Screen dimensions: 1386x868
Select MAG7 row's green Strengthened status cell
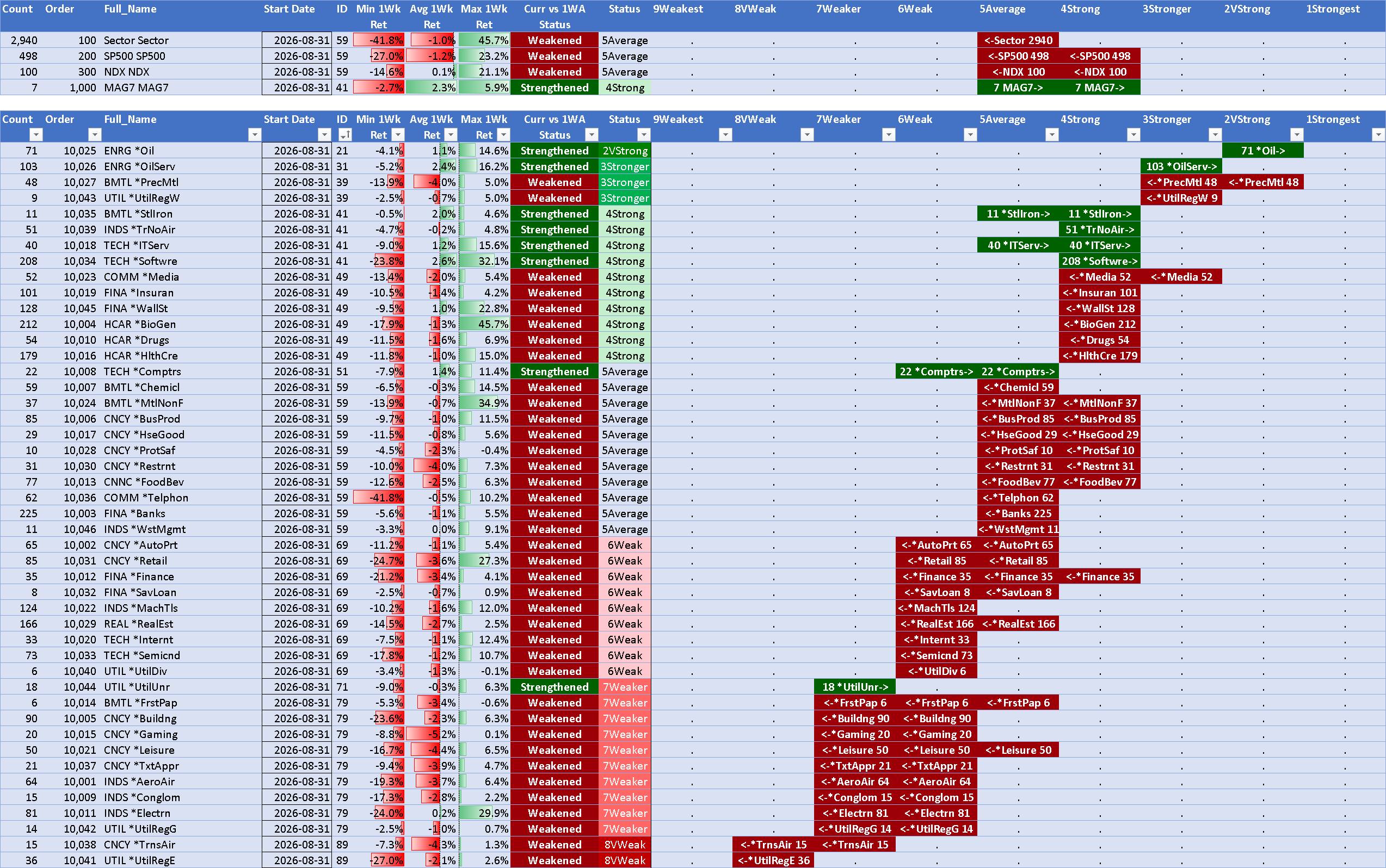(555, 88)
